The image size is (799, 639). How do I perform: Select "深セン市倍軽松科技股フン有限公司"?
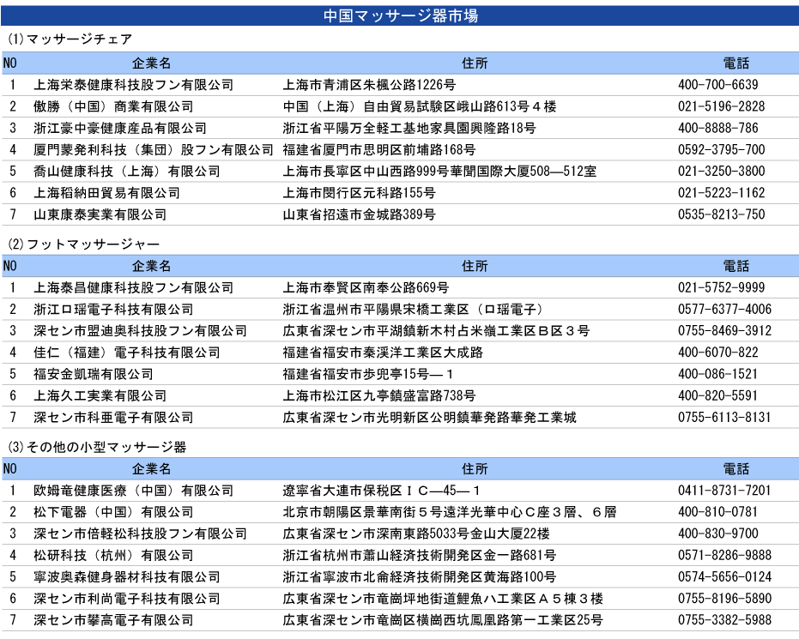pyautogui.click(x=140, y=534)
